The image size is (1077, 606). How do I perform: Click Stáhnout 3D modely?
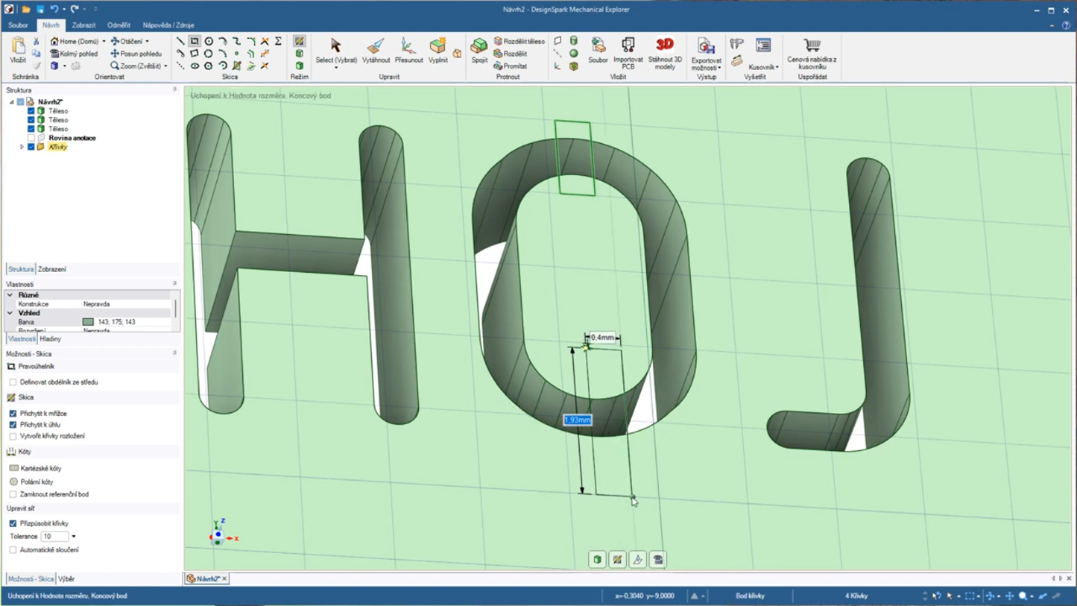click(665, 52)
